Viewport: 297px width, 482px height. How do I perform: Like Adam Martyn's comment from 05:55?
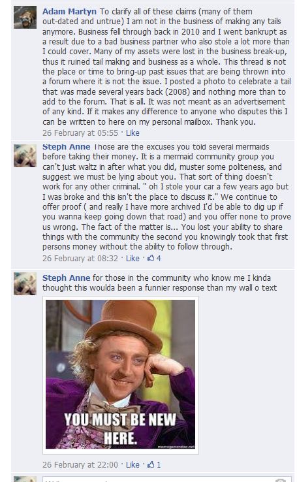[x=133, y=133]
